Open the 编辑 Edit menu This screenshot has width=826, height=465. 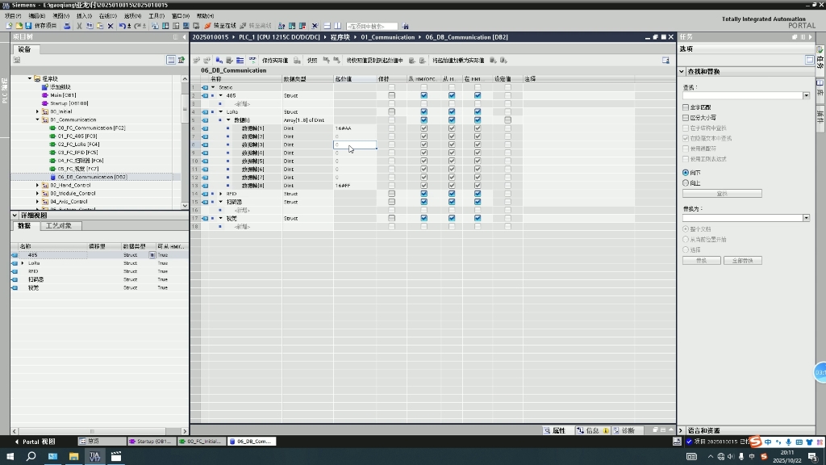coord(36,16)
